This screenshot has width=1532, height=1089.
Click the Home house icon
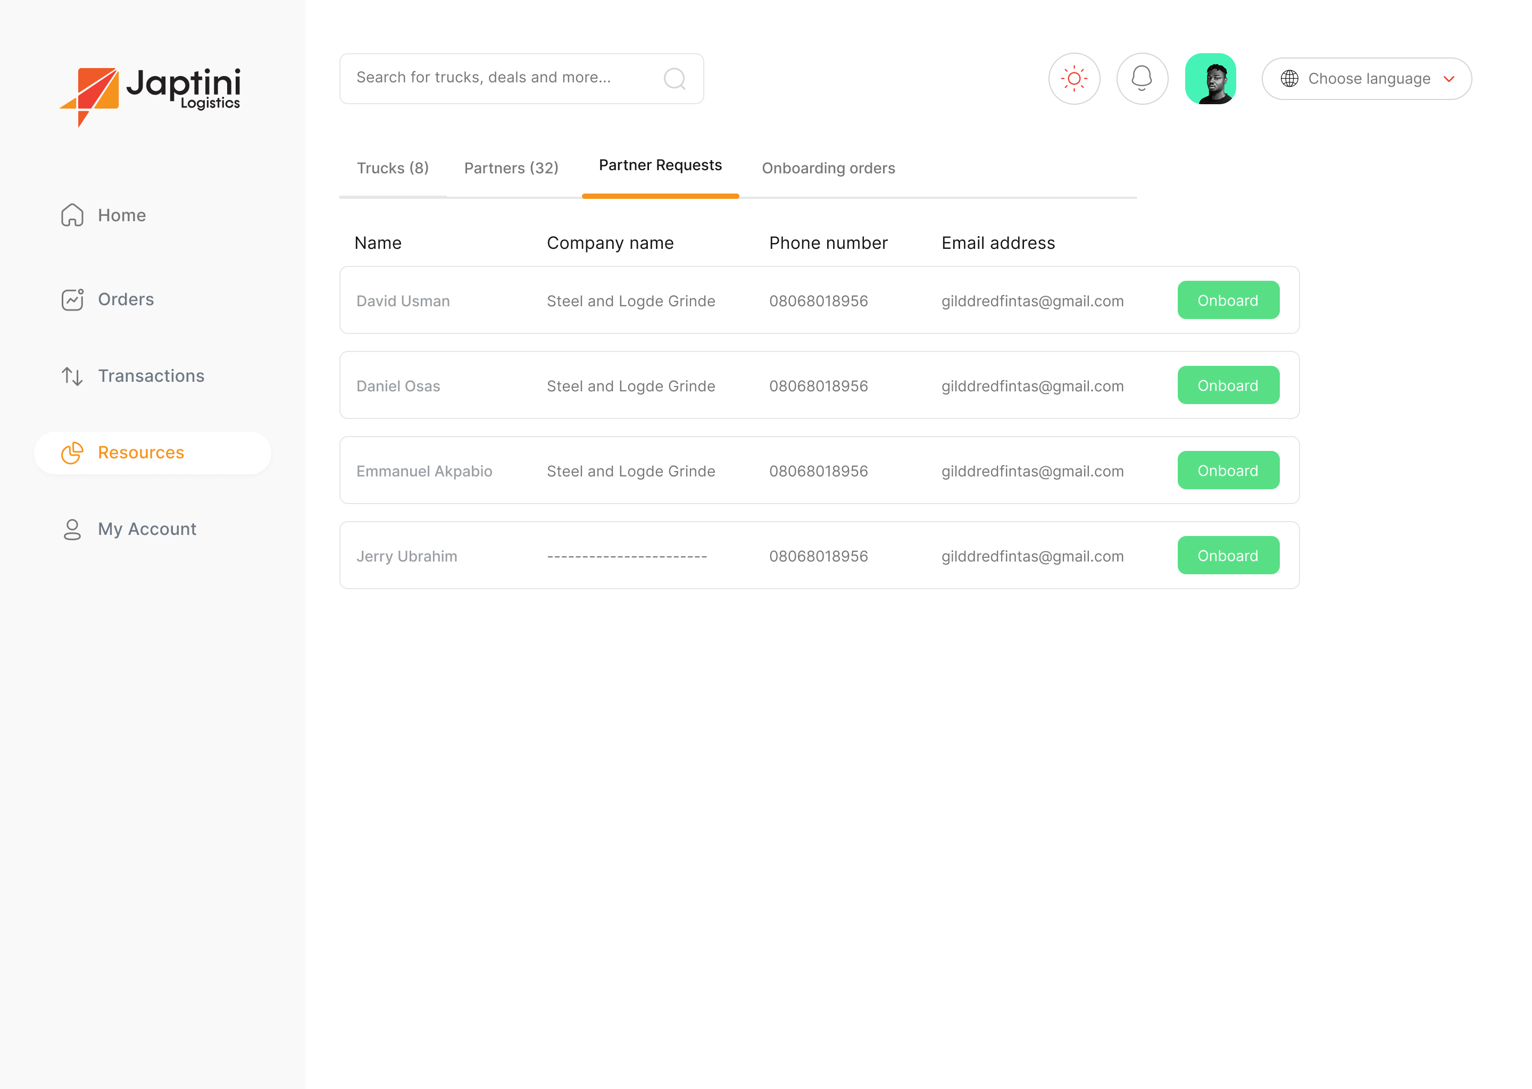pyautogui.click(x=72, y=215)
